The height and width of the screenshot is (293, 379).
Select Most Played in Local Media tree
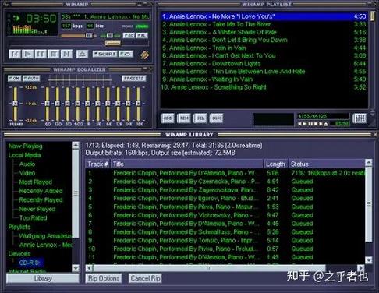(35, 182)
